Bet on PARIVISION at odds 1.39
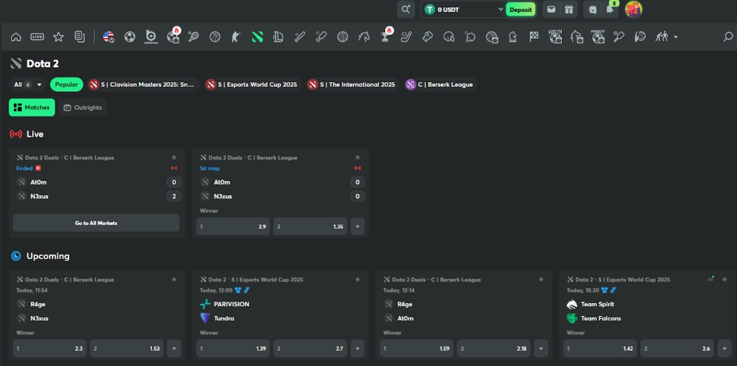The height and width of the screenshot is (366, 737). [x=233, y=348]
